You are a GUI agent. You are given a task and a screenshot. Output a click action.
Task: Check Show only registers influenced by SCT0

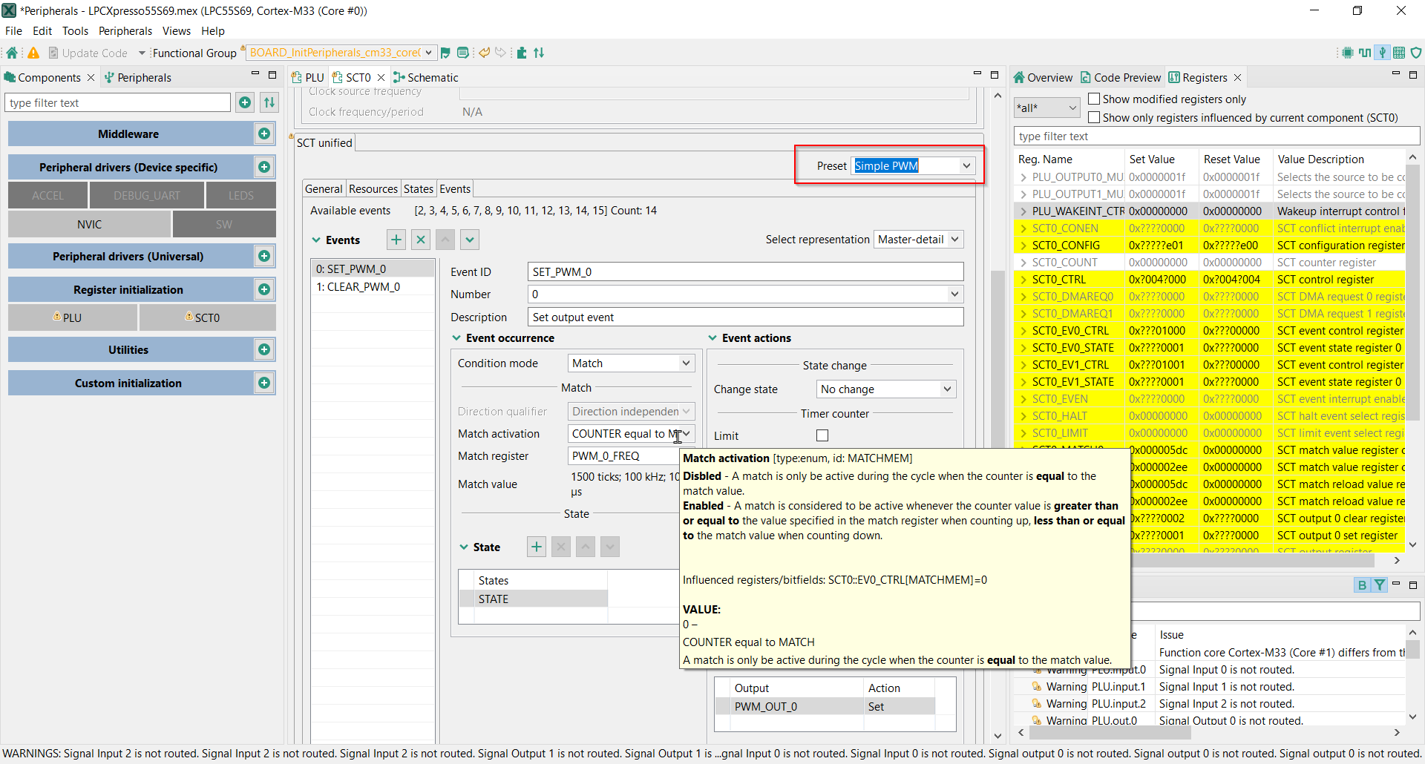coord(1094,117)
